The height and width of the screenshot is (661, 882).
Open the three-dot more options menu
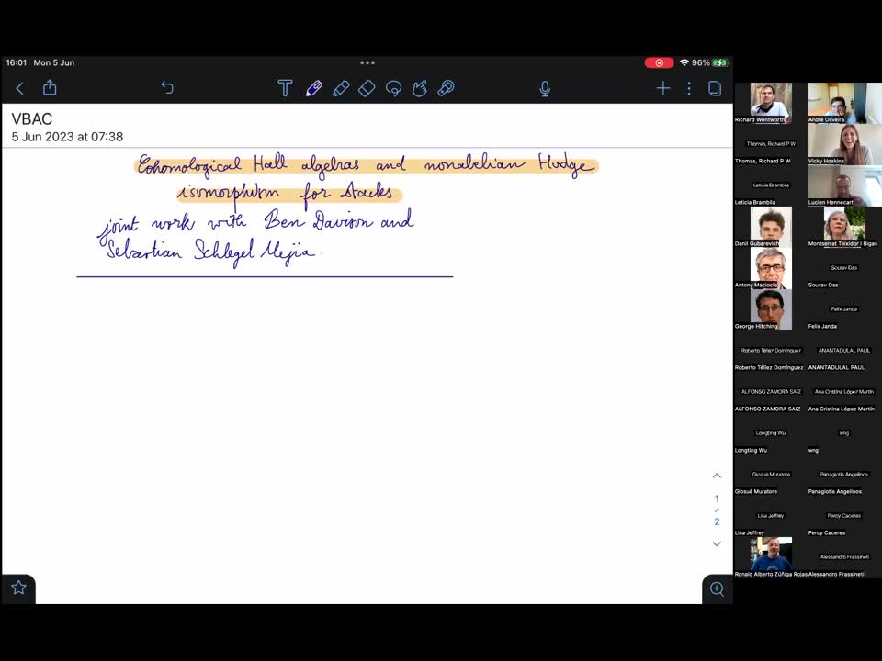689,88
